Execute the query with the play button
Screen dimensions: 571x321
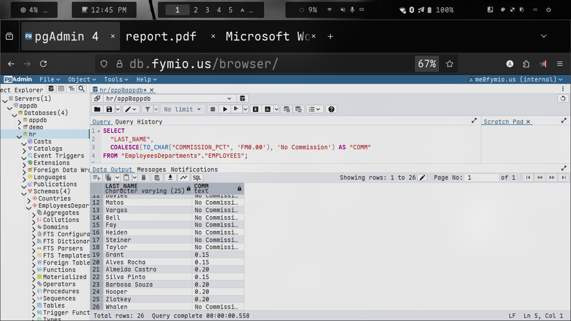click(x=225, y=109)
